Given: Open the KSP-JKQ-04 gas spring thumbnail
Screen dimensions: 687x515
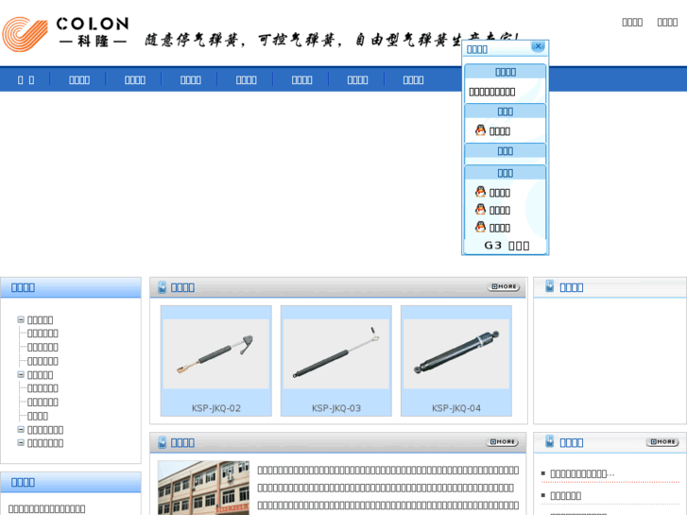Looking at the screenshot, I should click(456, 354).
